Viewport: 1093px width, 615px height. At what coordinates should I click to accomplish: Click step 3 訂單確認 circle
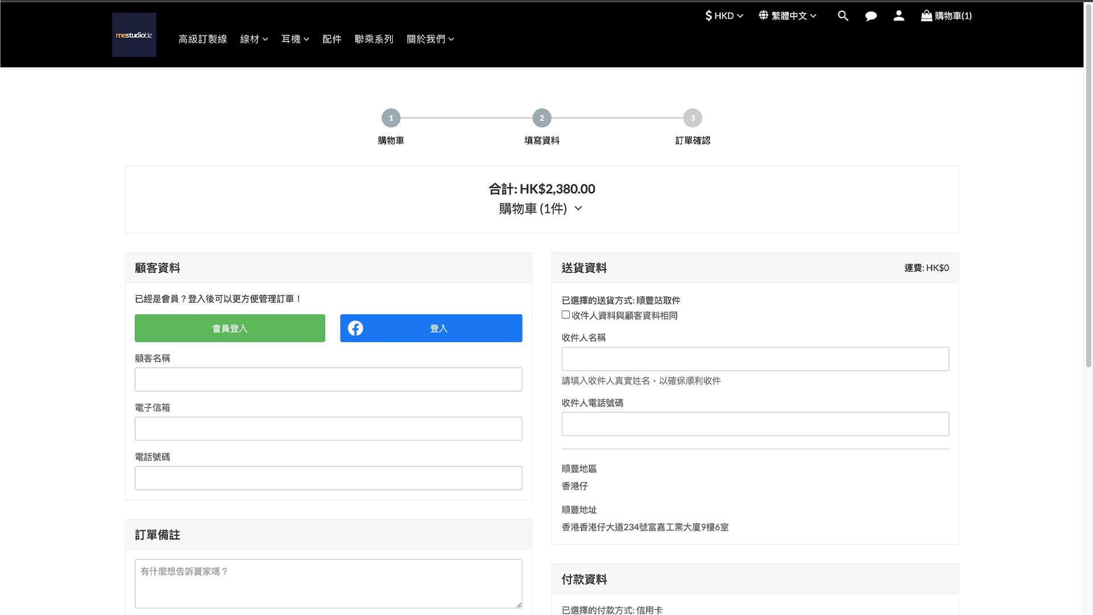click(693, 118)
